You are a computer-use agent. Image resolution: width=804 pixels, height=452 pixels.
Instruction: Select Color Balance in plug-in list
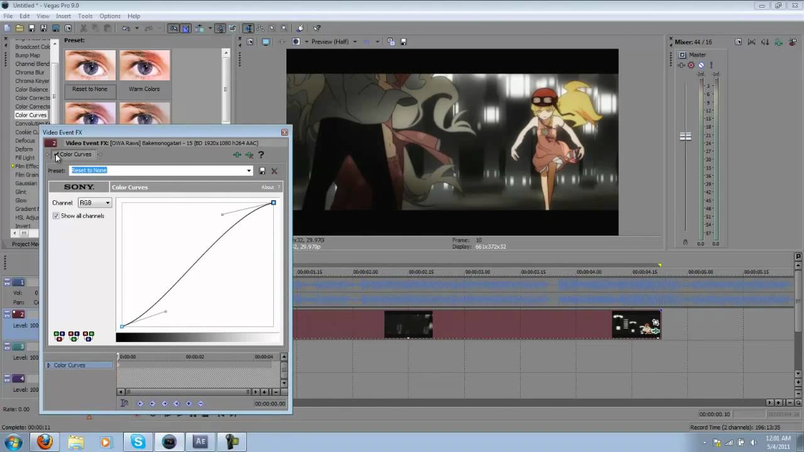tap(31, 90)
